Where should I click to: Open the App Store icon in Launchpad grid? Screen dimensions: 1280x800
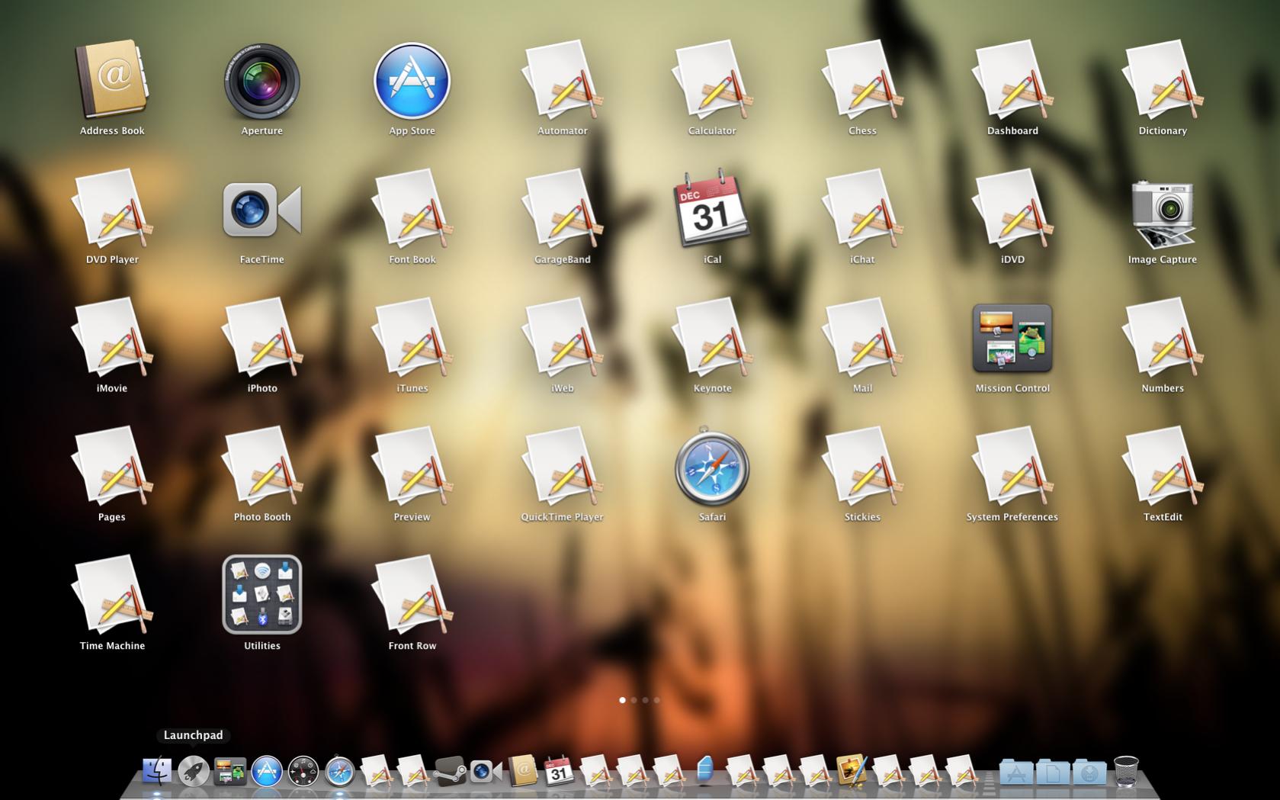click(x=412, y=81)
